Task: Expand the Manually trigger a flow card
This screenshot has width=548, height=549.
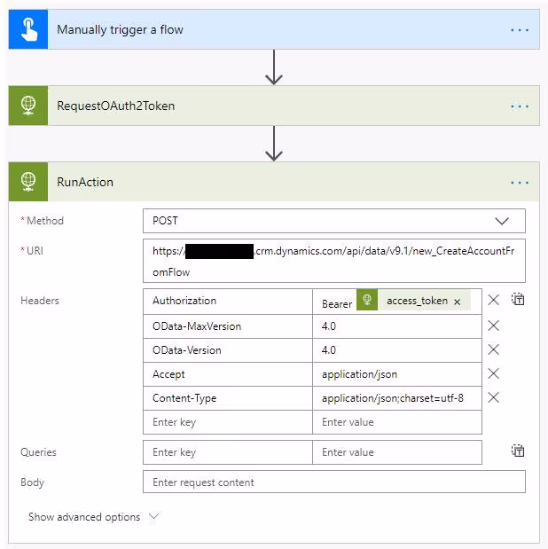Action: [274, 29]
